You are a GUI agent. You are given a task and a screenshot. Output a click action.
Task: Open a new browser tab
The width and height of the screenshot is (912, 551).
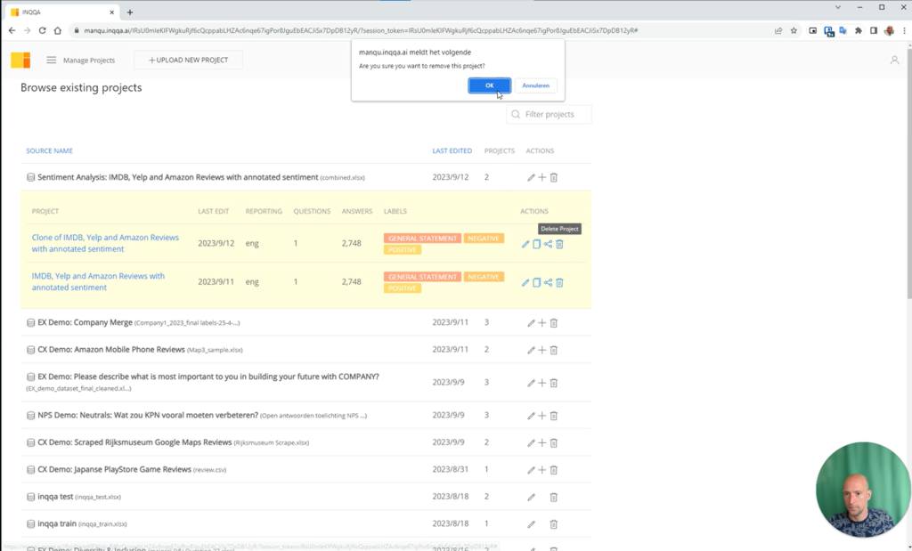(x=130, y=12)
